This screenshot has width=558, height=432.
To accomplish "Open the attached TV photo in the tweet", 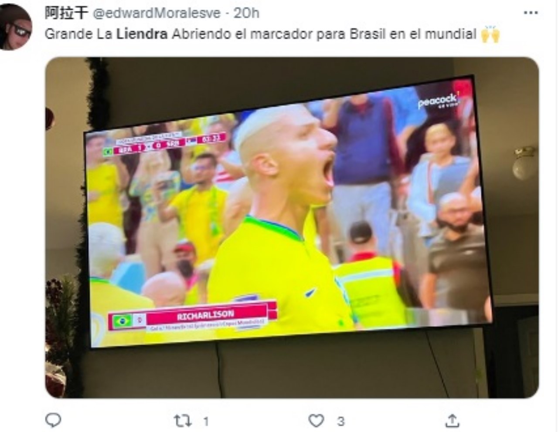I will coord(292,227).
